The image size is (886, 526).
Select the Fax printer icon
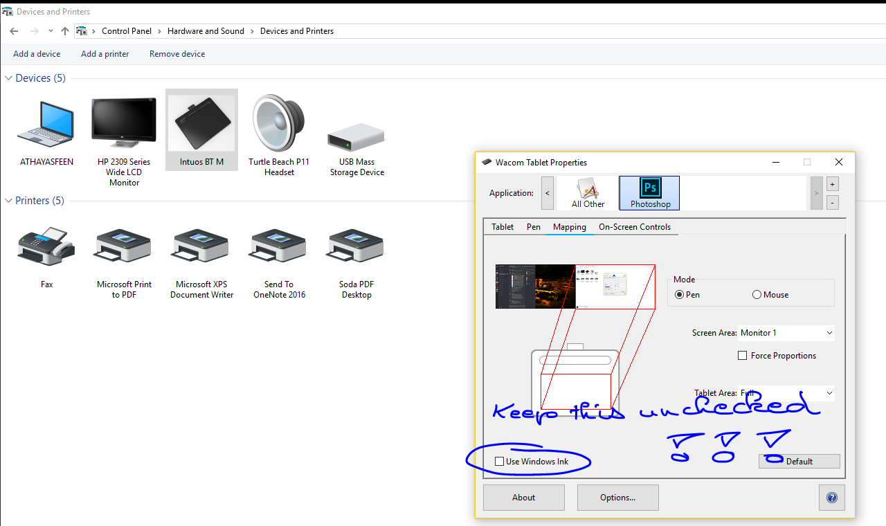coord(46,245)
